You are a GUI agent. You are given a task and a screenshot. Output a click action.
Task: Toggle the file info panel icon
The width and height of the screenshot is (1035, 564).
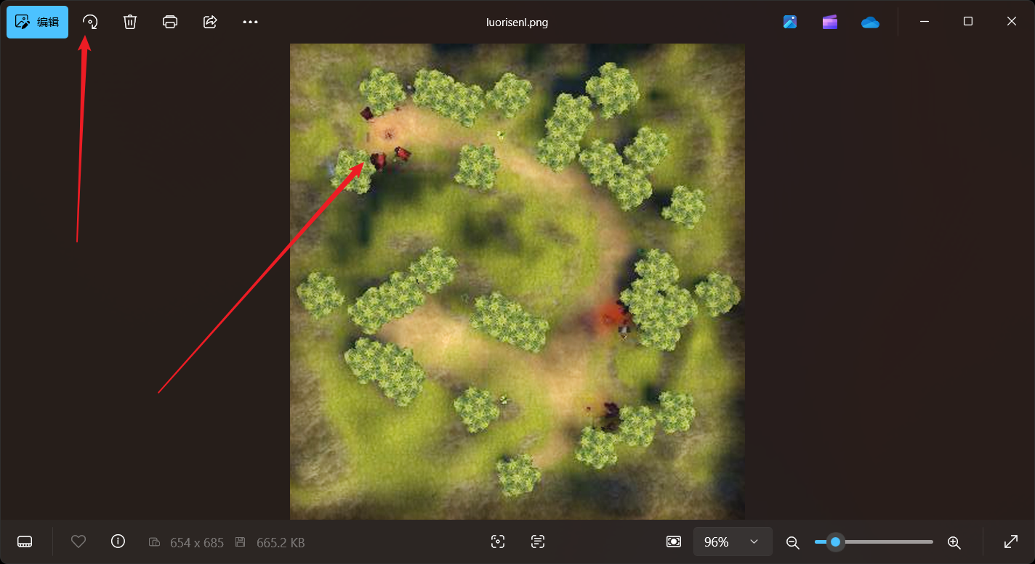click(118, 541)
